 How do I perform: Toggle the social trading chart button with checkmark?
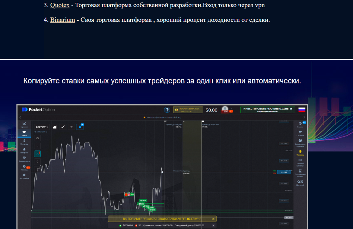click(x=80, y=127)
